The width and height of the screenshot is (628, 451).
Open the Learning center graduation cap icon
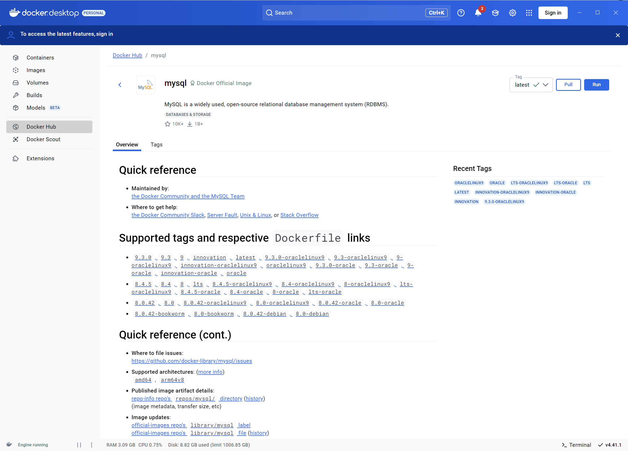point(495,13)
